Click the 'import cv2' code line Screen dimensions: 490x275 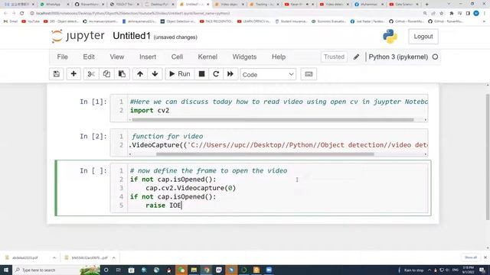point(150,110)
